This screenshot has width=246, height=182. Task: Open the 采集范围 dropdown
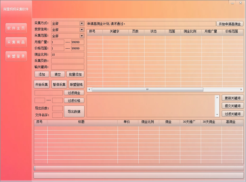click(82, 36)
